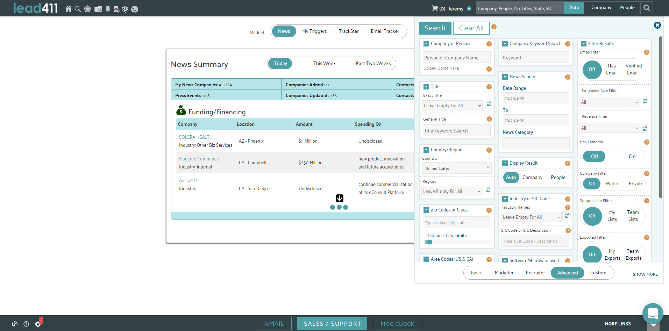The image size is (669, 331).
Task: Collapse the Company or Person section
Action: pyautogui.click(x=426, y=44)
